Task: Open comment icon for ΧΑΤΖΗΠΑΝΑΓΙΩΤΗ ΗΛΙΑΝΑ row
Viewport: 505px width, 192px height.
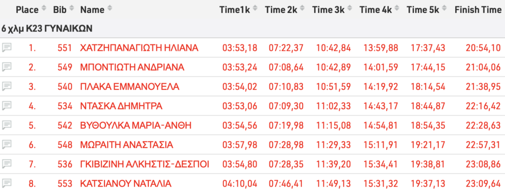Action: pos(7,48)
